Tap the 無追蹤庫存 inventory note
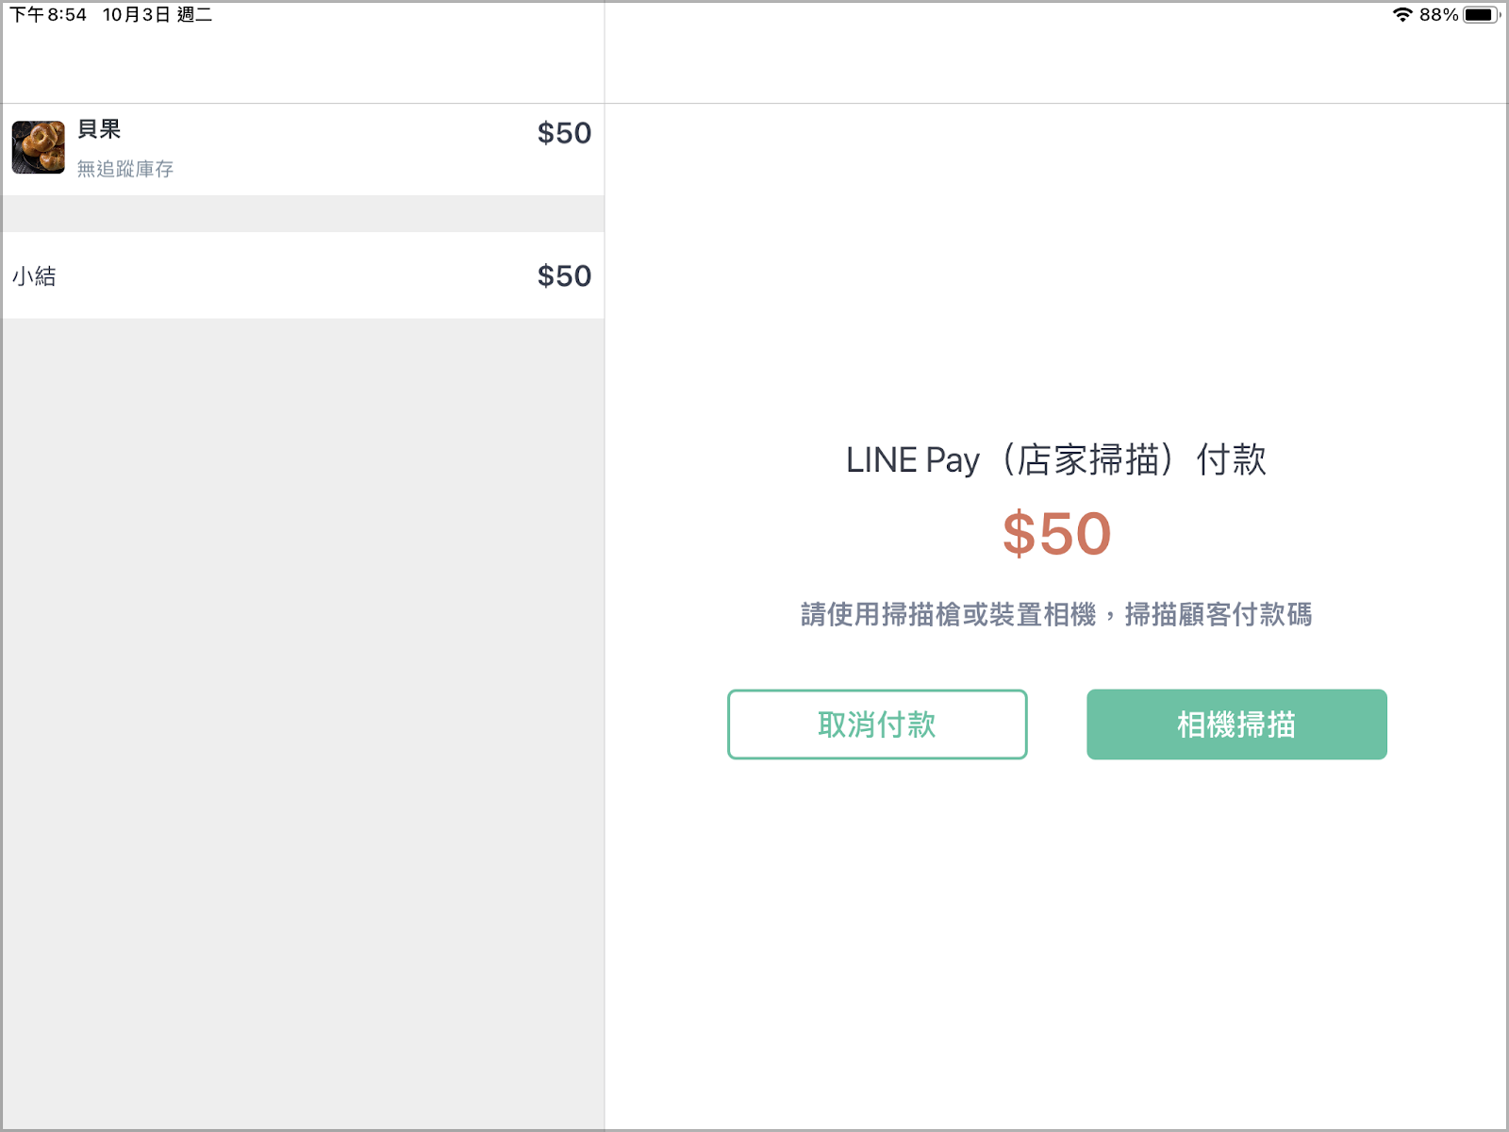Viewport: 1509px width, 1132px height. click(x=125, y=169)
